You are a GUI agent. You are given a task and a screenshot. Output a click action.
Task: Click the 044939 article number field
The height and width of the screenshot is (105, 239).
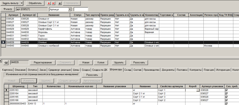19,62
